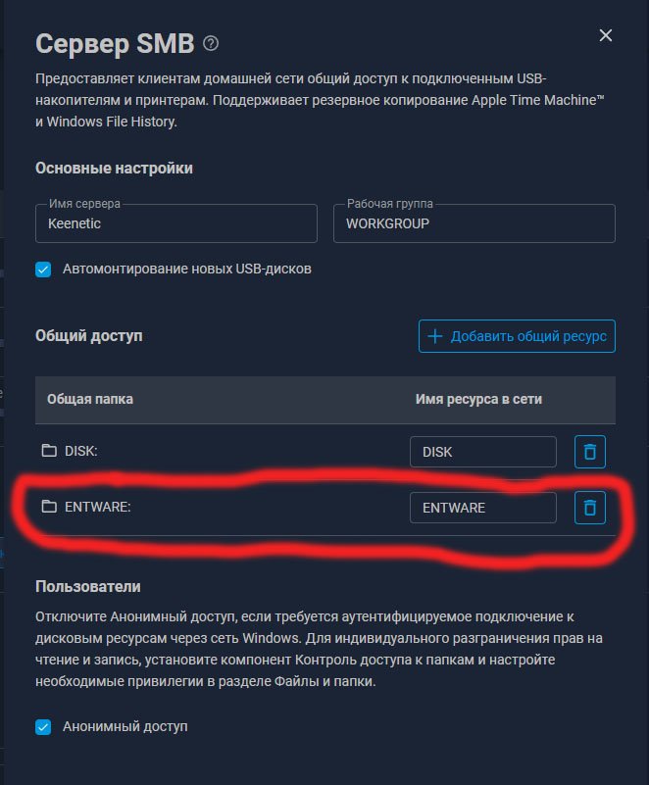The image size is (649, 785).
Task: Select the ENTWARE: shared folder row
Action: click(325, 508)
